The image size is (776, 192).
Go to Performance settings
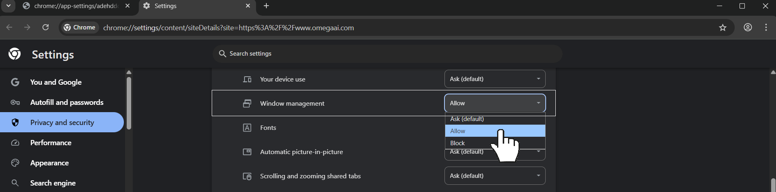51,143
